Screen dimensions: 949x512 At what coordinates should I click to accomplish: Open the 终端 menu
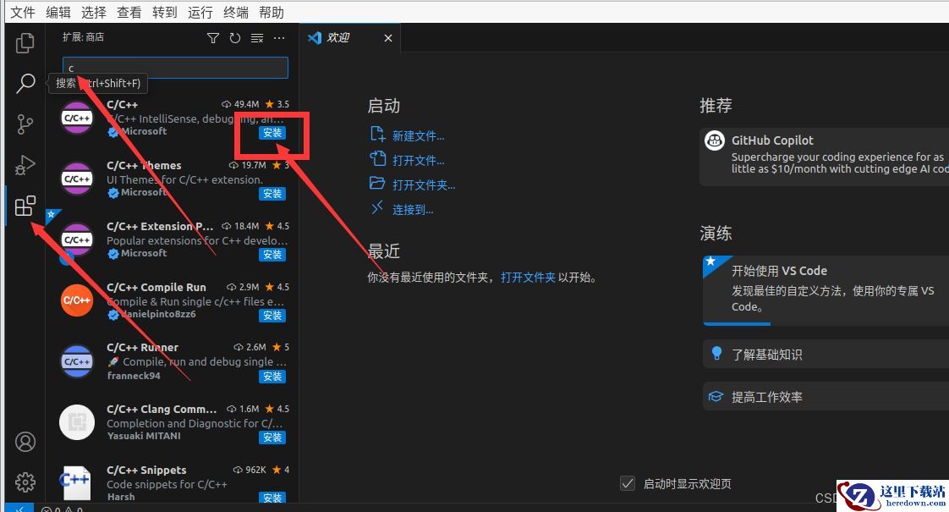pos(235,12)
